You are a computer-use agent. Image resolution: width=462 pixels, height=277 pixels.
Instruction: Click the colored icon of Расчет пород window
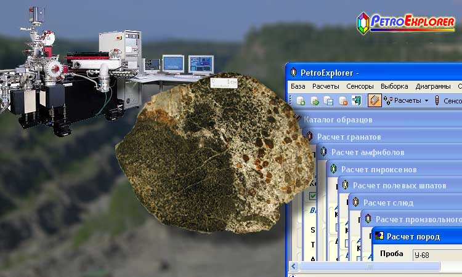(379, 236)
